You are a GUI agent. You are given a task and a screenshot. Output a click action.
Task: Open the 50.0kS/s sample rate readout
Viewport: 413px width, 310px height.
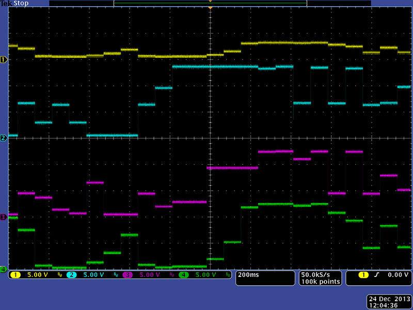[320, 275]
